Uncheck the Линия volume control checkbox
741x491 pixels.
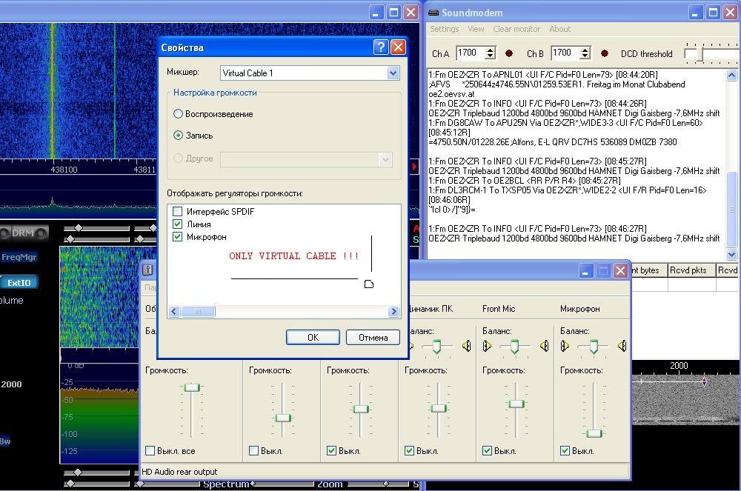(x=177, y=224)
